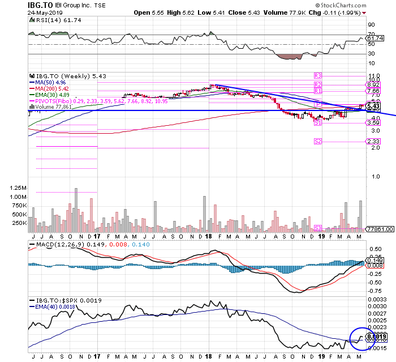Click the 1.25M volume axis label
Image resolution: width=396 pixels, height=362 pixels.
click(x=18, y=188)
